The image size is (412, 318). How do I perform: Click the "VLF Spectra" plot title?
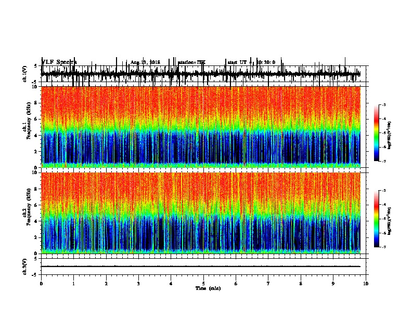59,62
